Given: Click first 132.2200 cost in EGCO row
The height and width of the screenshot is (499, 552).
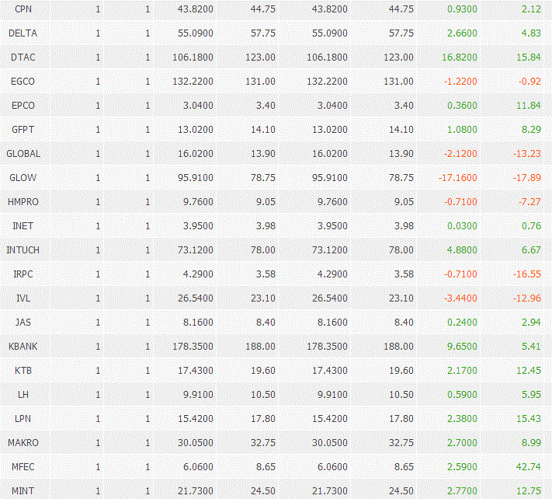Looking at the screenshot, I should pyautogui.click(x=193, y=82).
